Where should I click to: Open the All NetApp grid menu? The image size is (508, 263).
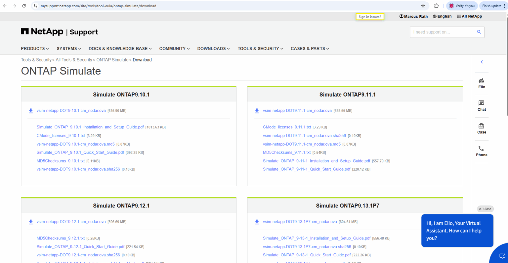(469, 16)
